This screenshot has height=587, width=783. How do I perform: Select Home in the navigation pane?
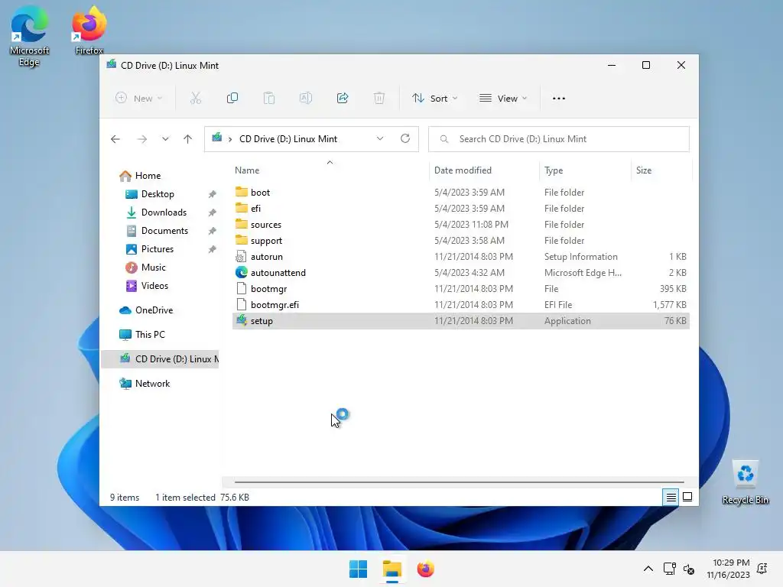(x=148, y=176)
